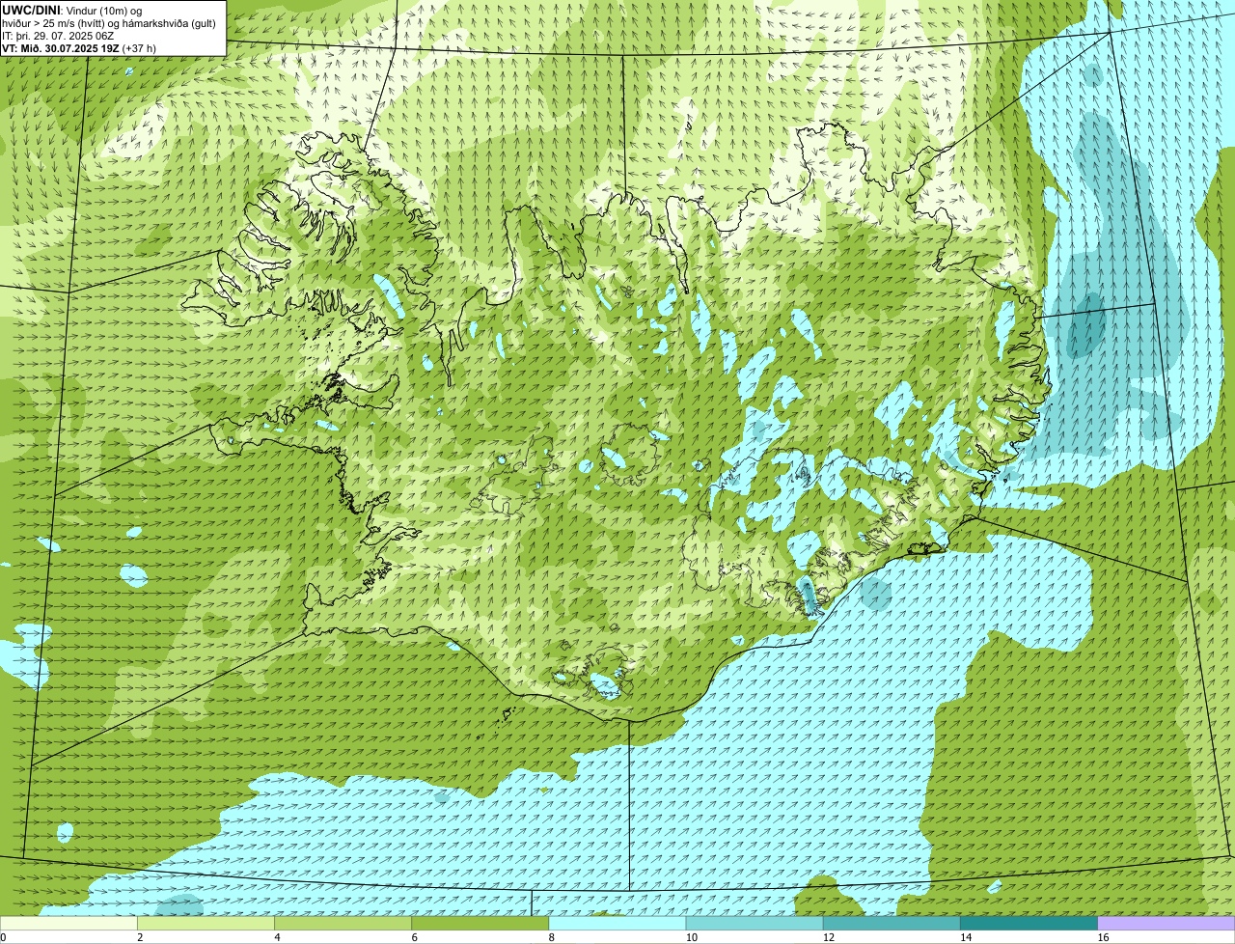Click the yellow-green 2–4 m/s legend swatch
Viewport: 1235px width, 944px height.
206,923
